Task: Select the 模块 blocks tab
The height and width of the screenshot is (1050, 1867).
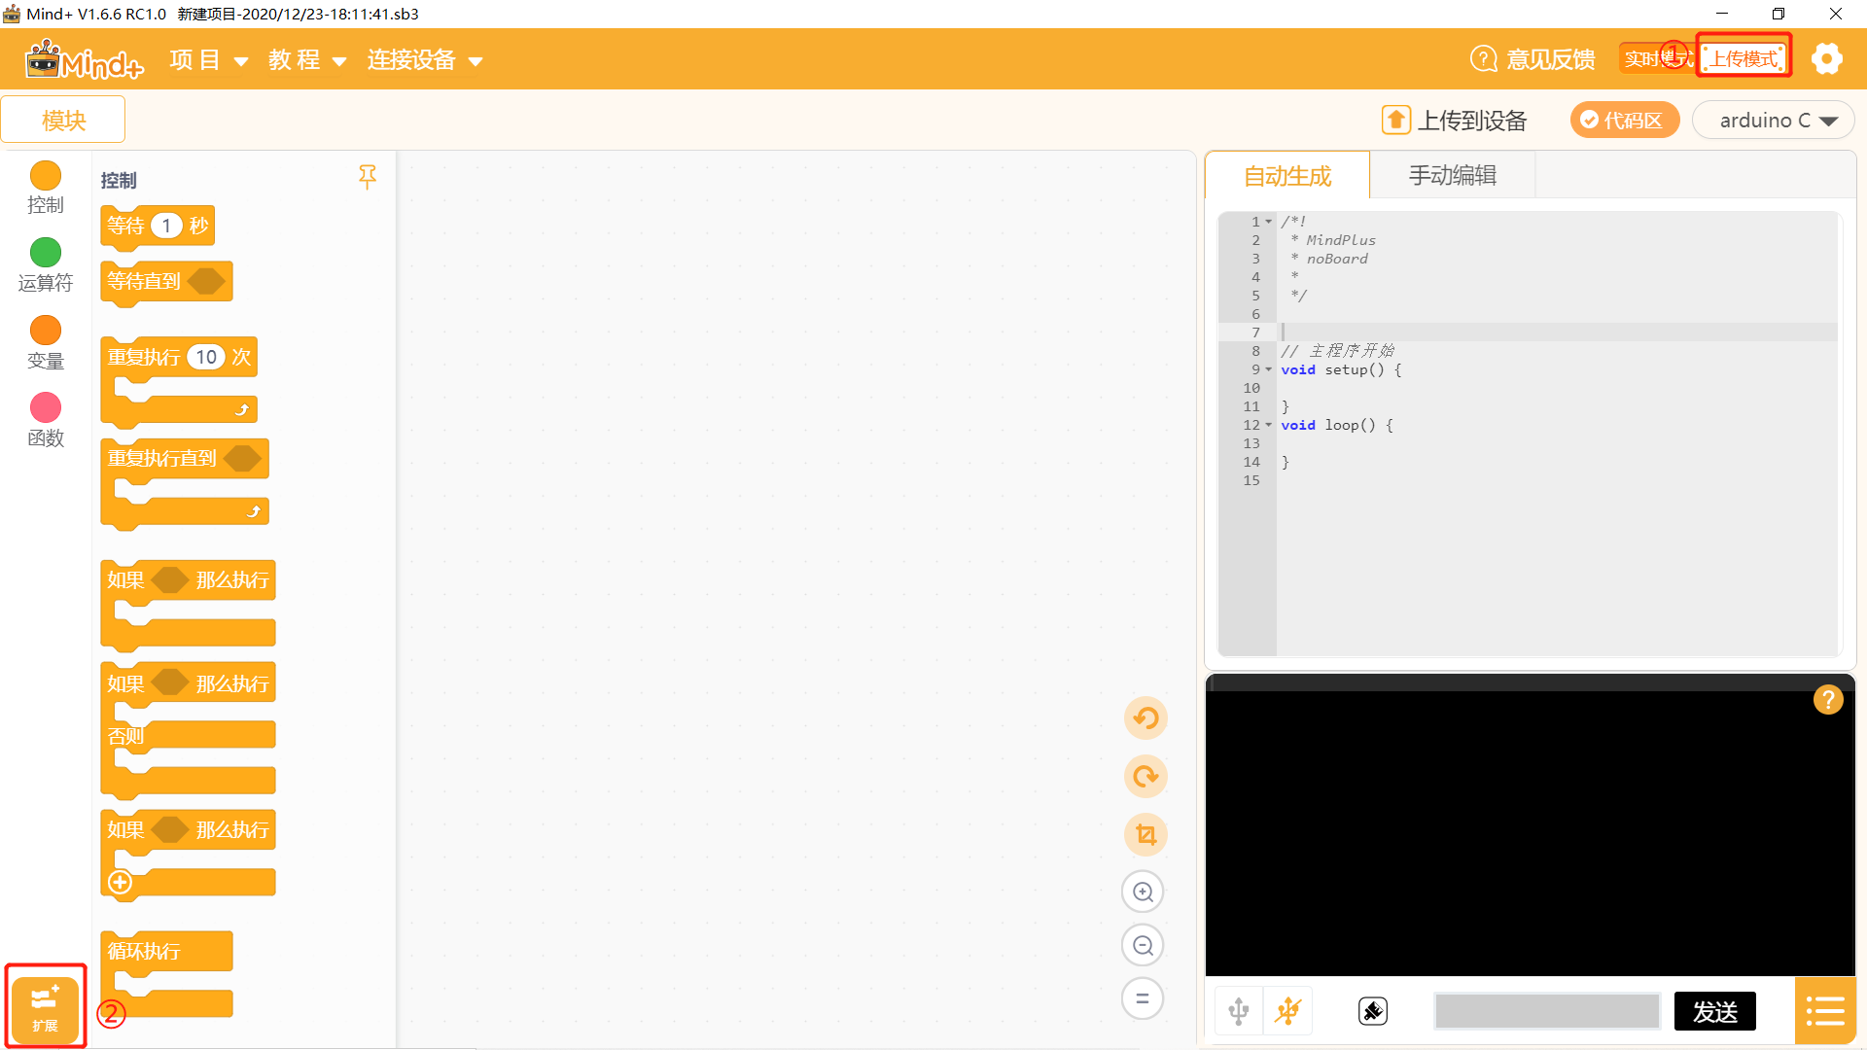Action: [x=63, y=120]
